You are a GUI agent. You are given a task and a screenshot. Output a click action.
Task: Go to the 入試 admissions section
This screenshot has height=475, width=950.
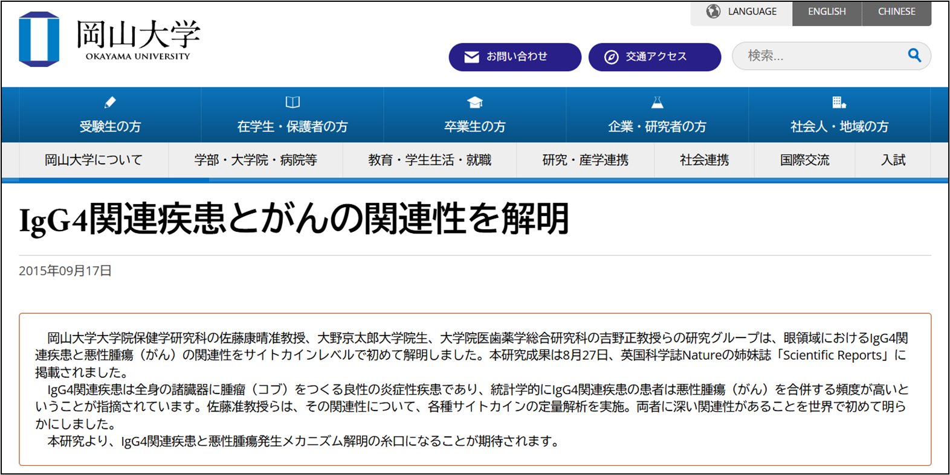[893, 160]
